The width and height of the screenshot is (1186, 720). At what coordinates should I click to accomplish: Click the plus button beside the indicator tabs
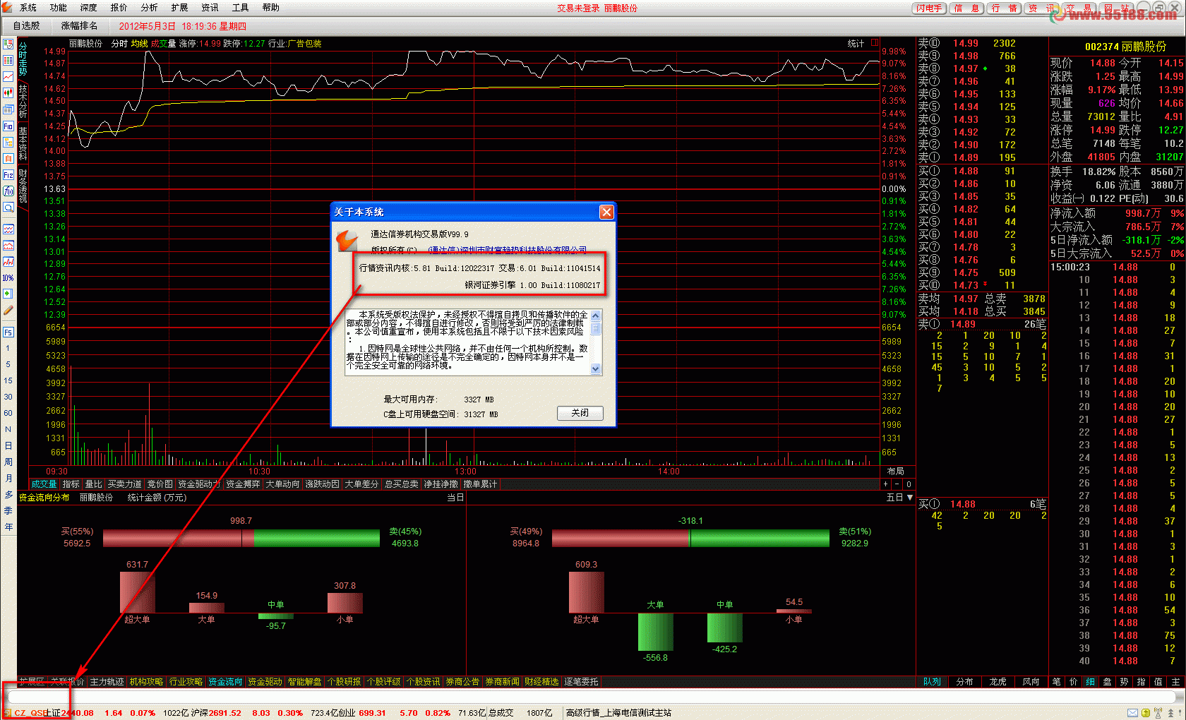pyautogui.click(x=886, y=484)
